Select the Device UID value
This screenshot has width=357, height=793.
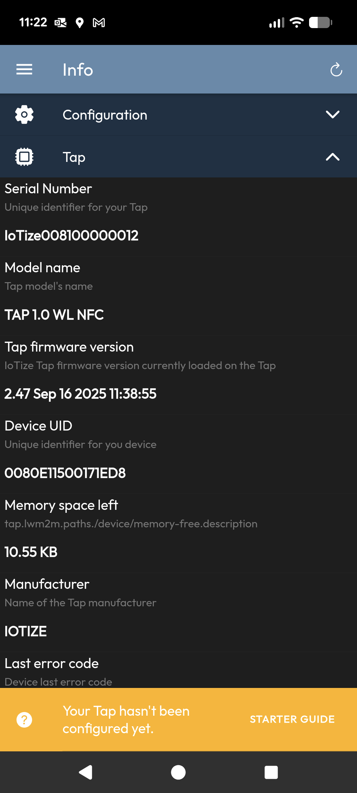(x=65, y=473)
